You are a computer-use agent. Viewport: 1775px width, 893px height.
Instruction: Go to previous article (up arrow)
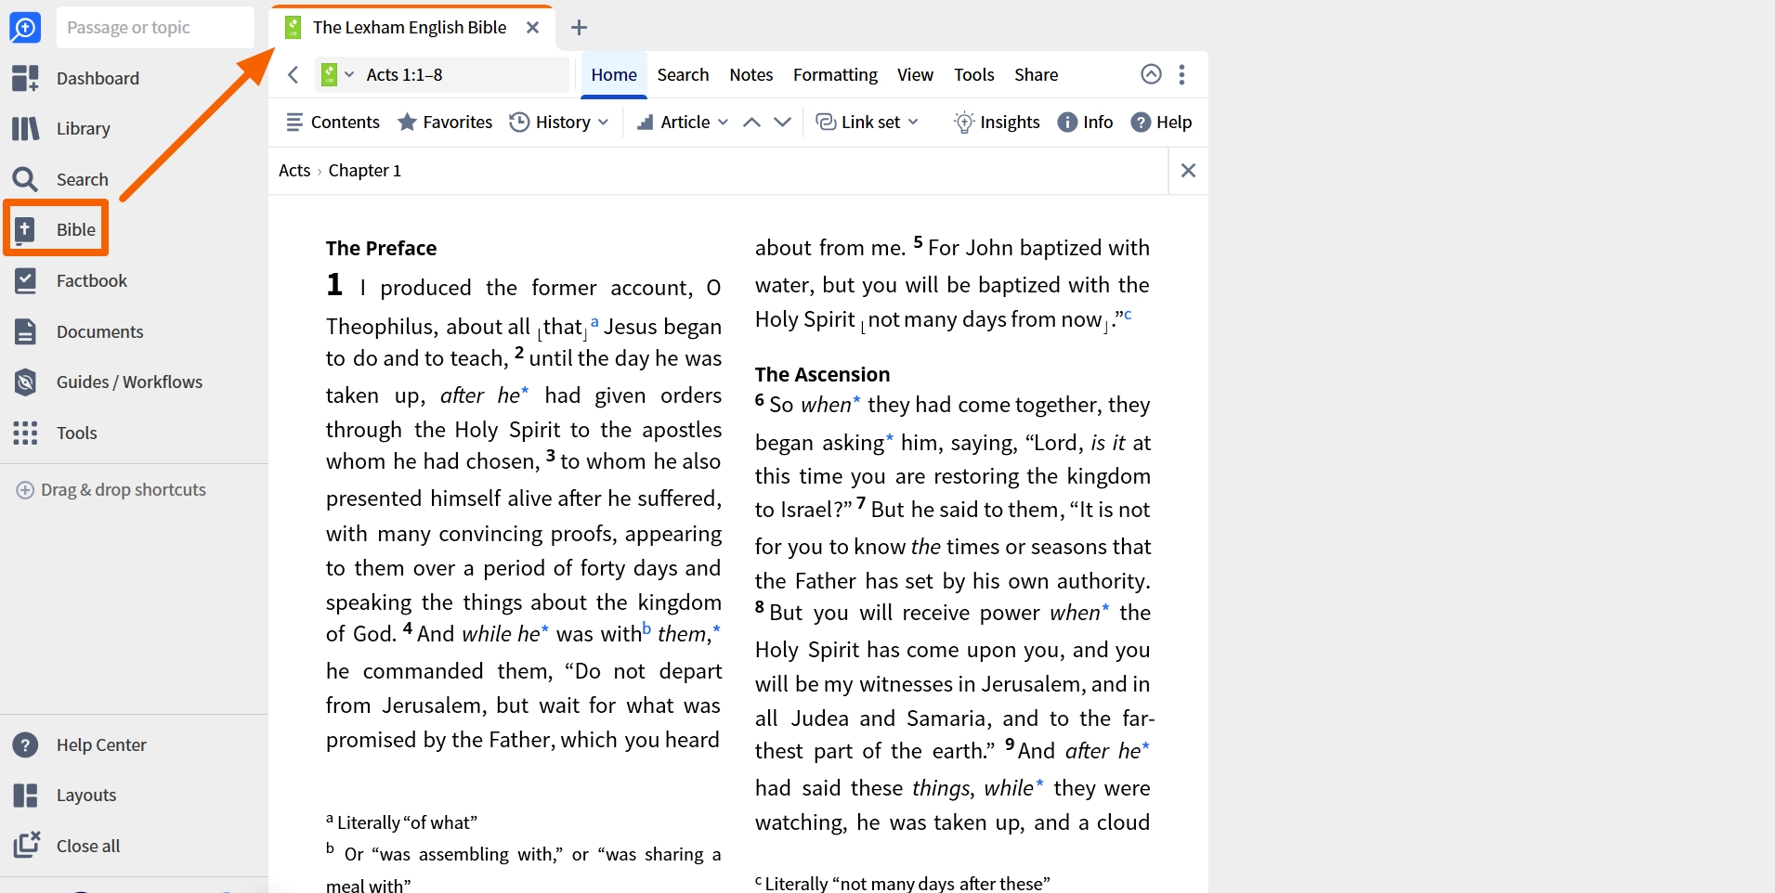tap(752, 122)
